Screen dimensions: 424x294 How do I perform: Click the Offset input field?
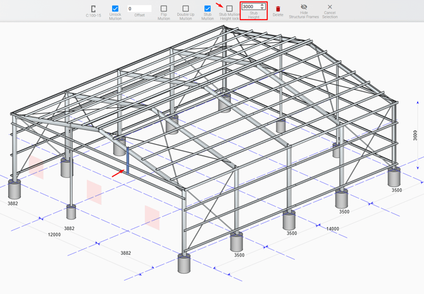tap(139, 9)
